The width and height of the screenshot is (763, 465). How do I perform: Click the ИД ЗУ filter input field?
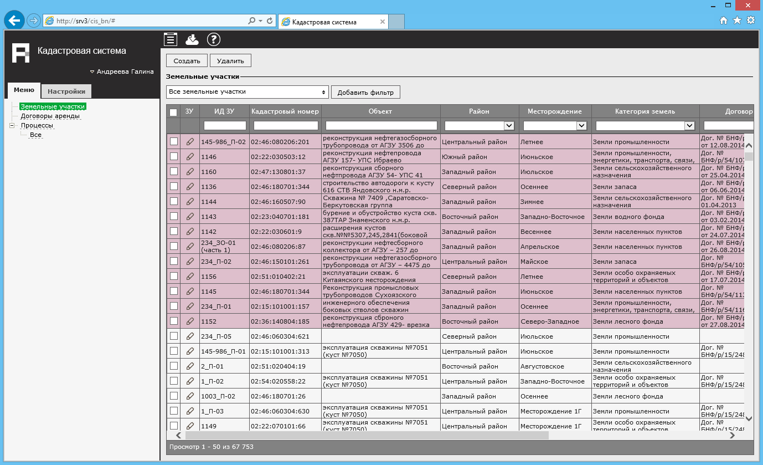(225, 126)
